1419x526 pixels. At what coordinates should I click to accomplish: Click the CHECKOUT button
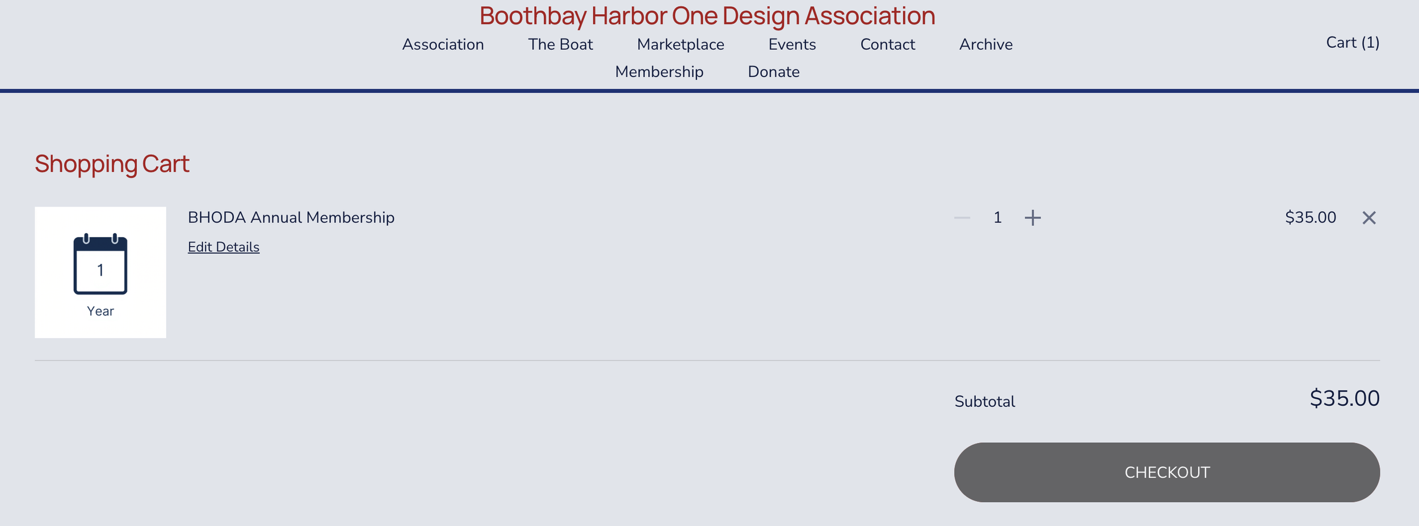[x=1167, y=472]
